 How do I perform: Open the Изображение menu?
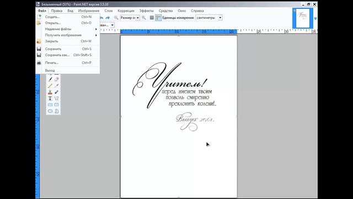click(89, 11)
